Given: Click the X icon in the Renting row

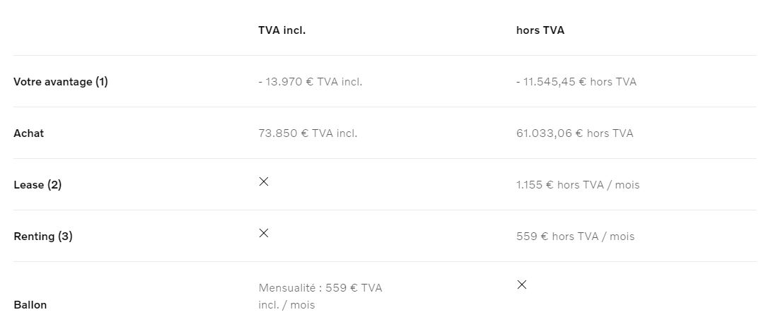Looking at the screenshot, I should pyautogui.click(x=264, y=233).
